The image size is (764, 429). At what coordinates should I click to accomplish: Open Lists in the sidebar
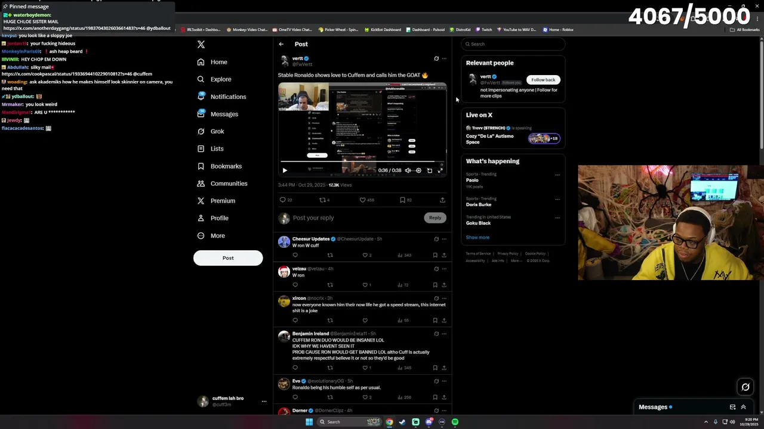pos(210,148)
